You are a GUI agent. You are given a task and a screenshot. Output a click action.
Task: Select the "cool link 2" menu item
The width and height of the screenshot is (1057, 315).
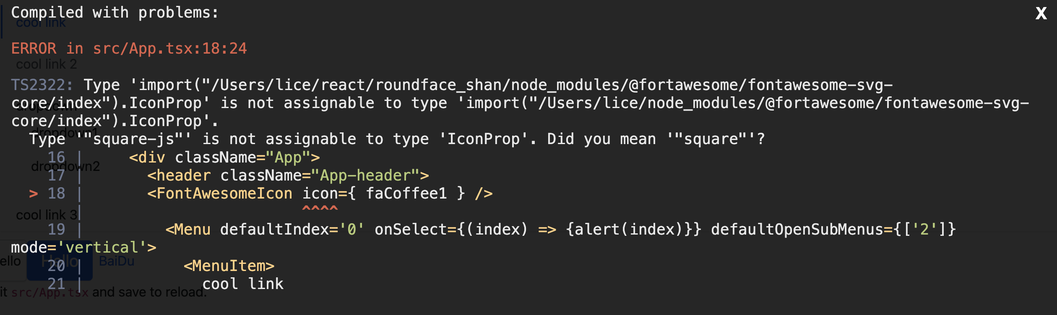46,65
